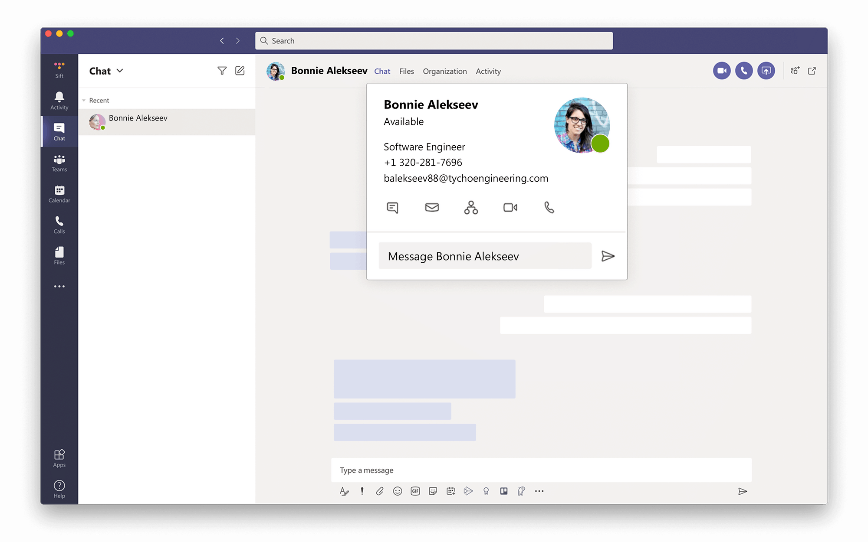Insert a GIF into the message

(415, 491)
